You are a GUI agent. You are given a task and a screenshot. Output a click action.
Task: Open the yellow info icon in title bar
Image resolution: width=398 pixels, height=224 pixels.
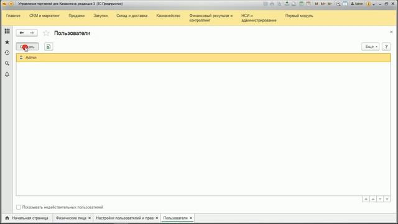369,4
